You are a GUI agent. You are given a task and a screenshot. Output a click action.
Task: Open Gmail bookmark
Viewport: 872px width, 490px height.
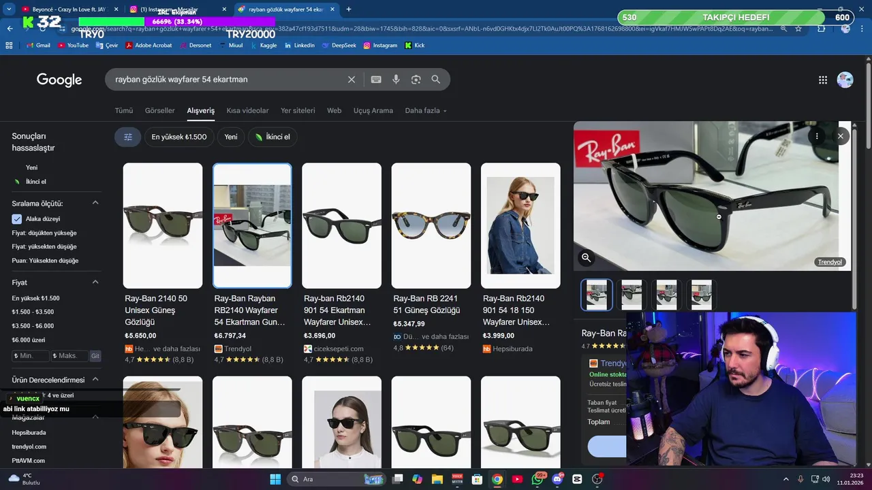[38, 46]
